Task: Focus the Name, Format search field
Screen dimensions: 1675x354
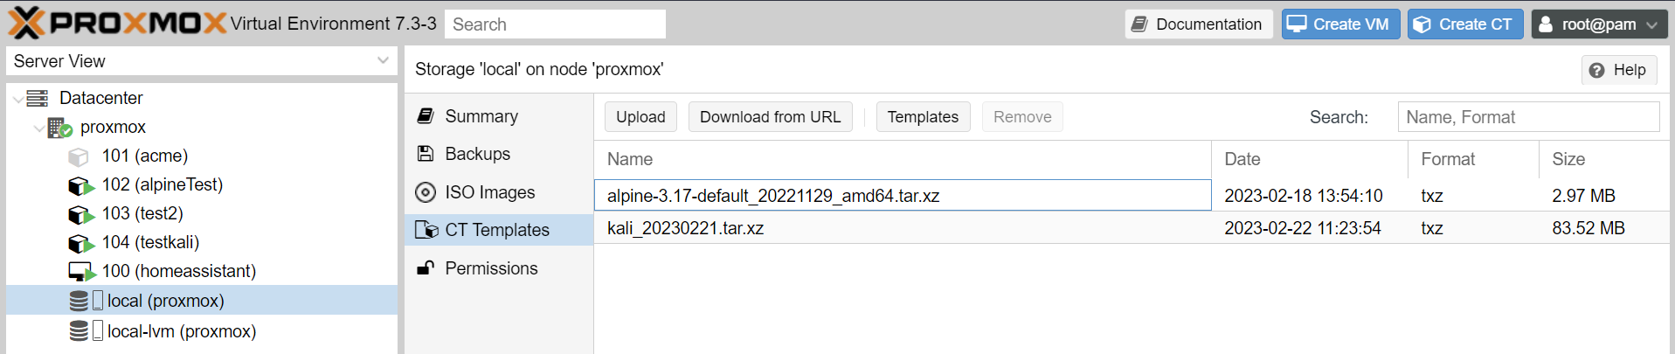Action: (1527, 117)
